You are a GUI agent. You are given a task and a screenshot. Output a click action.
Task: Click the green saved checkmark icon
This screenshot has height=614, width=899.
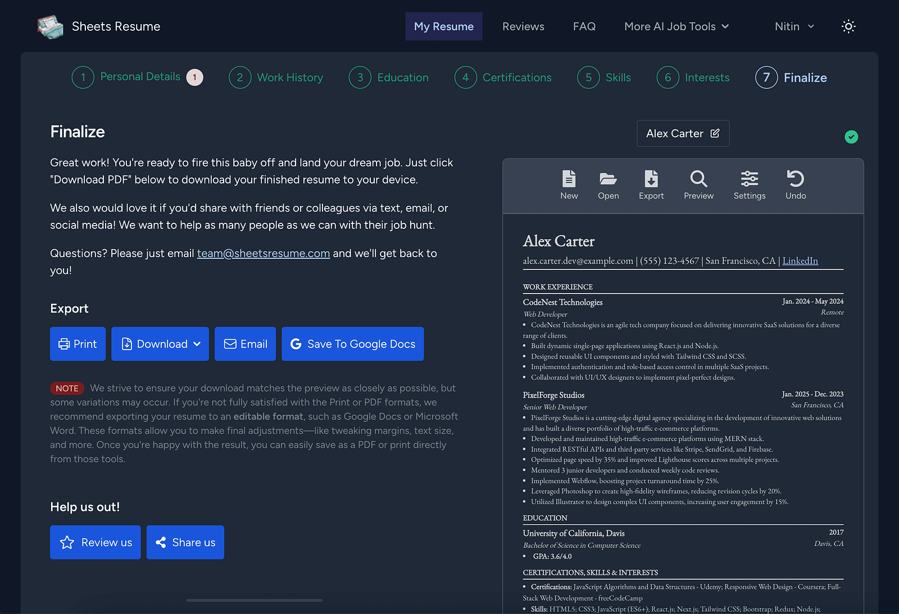[851, 137]
